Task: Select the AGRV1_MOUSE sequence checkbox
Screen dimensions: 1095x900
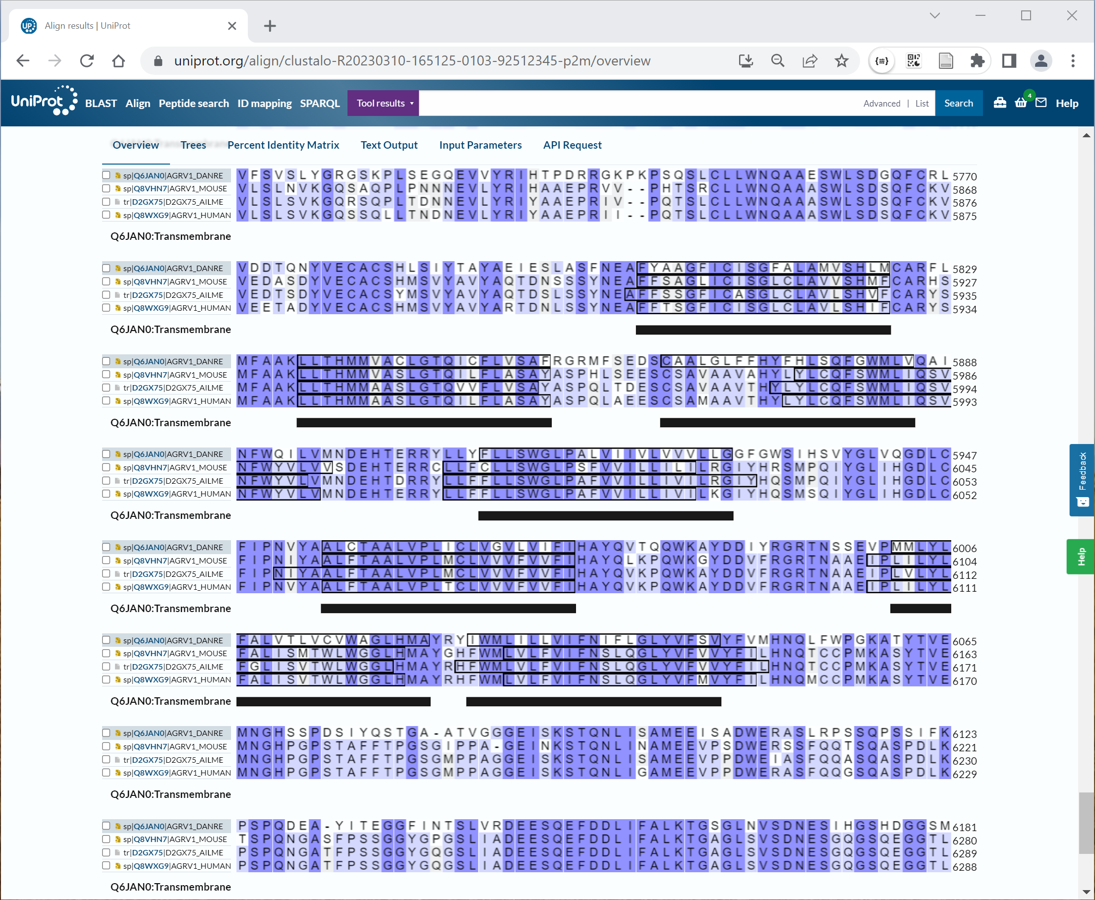Action: 106,189
